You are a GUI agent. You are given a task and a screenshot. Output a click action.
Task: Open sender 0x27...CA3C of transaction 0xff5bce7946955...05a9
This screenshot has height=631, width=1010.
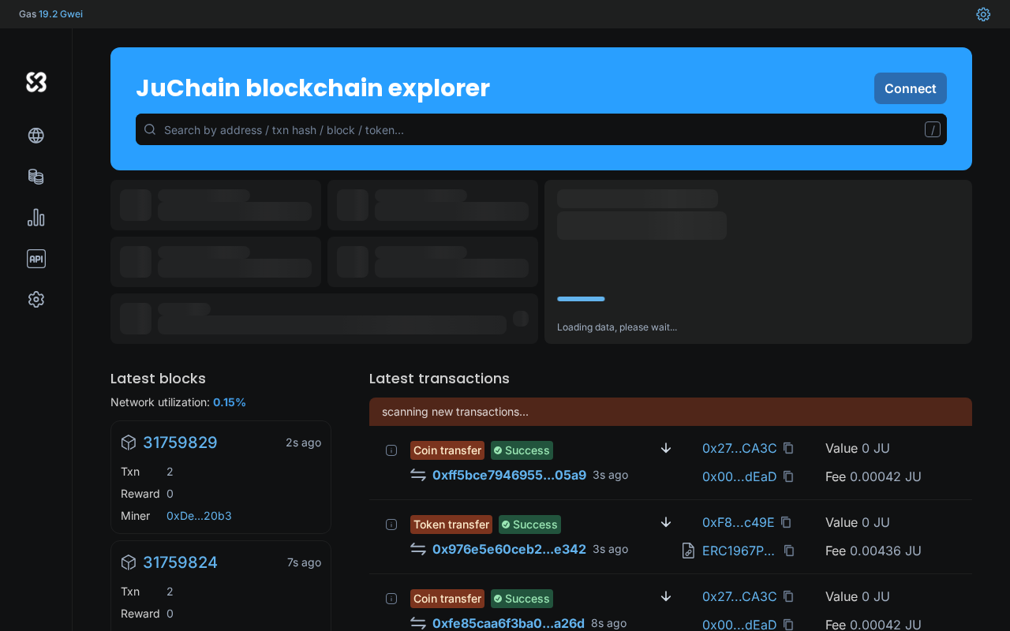[x=739, y=448]
